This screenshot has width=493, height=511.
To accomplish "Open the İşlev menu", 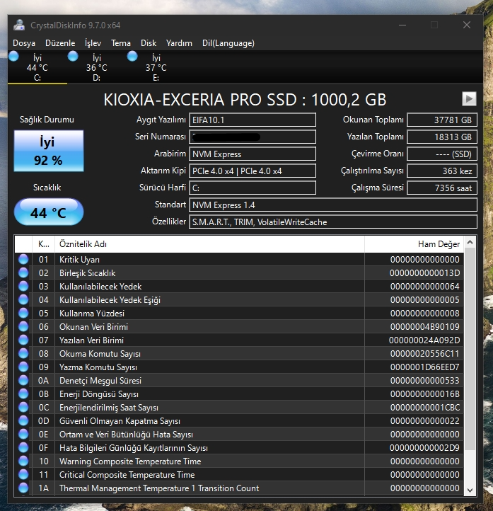I will click(93, 43).
